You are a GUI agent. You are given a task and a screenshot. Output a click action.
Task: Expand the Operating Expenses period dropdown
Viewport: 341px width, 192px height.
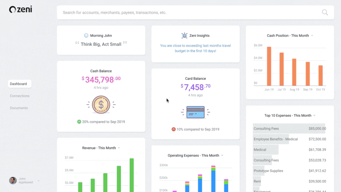(x=222, y=155)
